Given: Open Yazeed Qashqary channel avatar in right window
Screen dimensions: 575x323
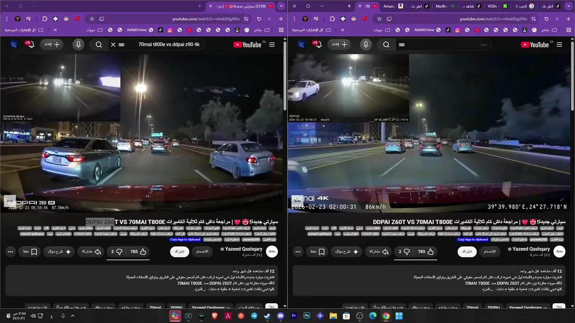Looking at the screenshot, I should 559,252.
